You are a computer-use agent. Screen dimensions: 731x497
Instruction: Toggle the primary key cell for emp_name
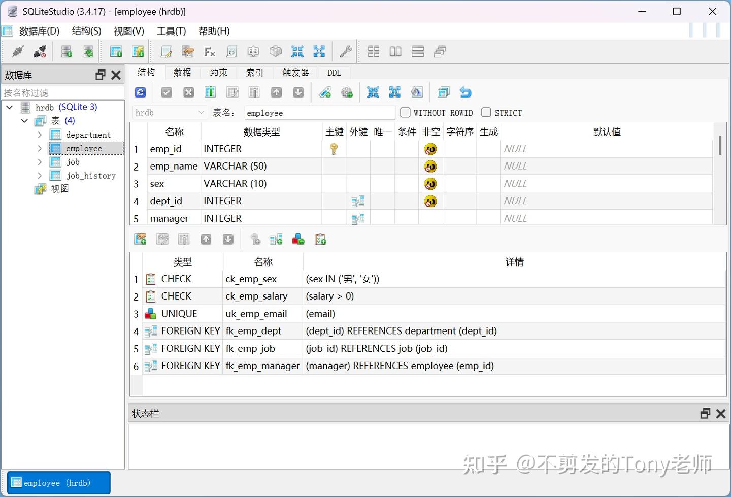(334, 166)
